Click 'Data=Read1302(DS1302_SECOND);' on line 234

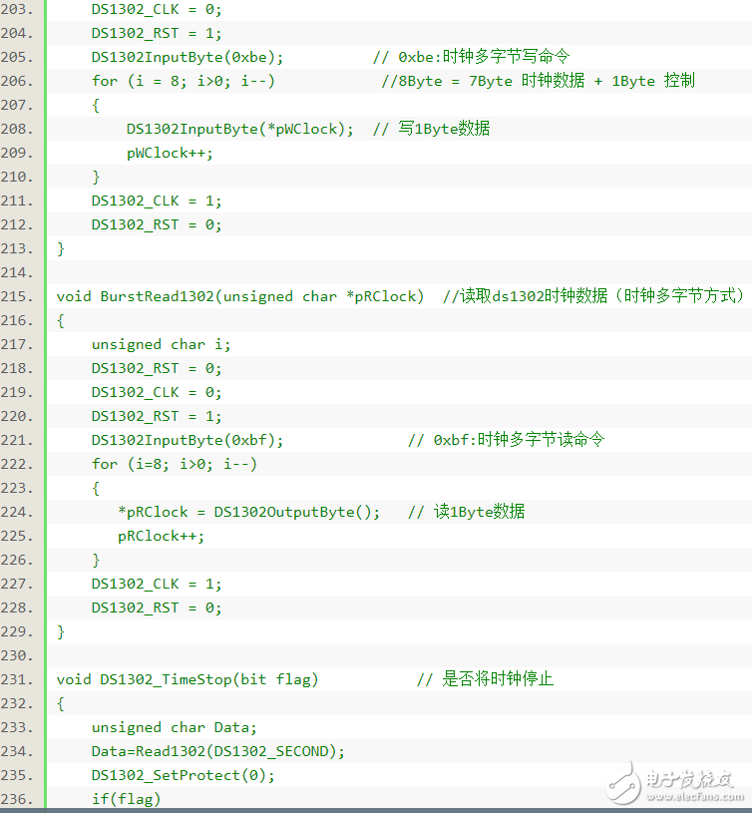(218, 752)
